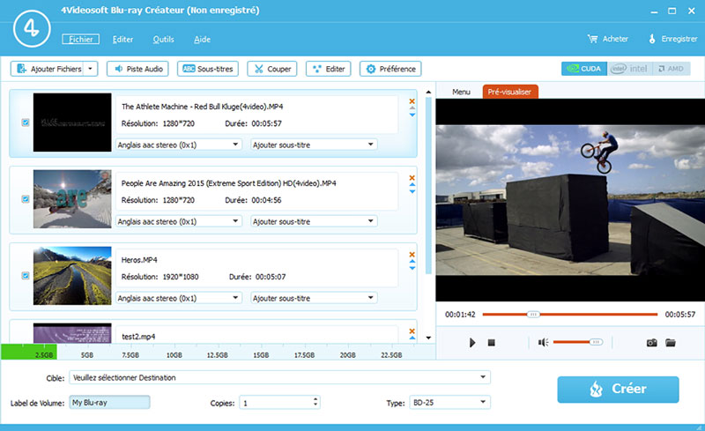The image size is (705, 431).
Task: Open the Editer menu
Action: click(x=122, y=39)
